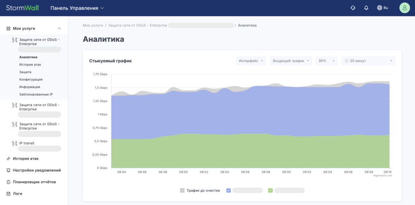Screen dimensions: 415x205
Task: Open the 30 минут time range dropdown
Action: coord(368,61)
